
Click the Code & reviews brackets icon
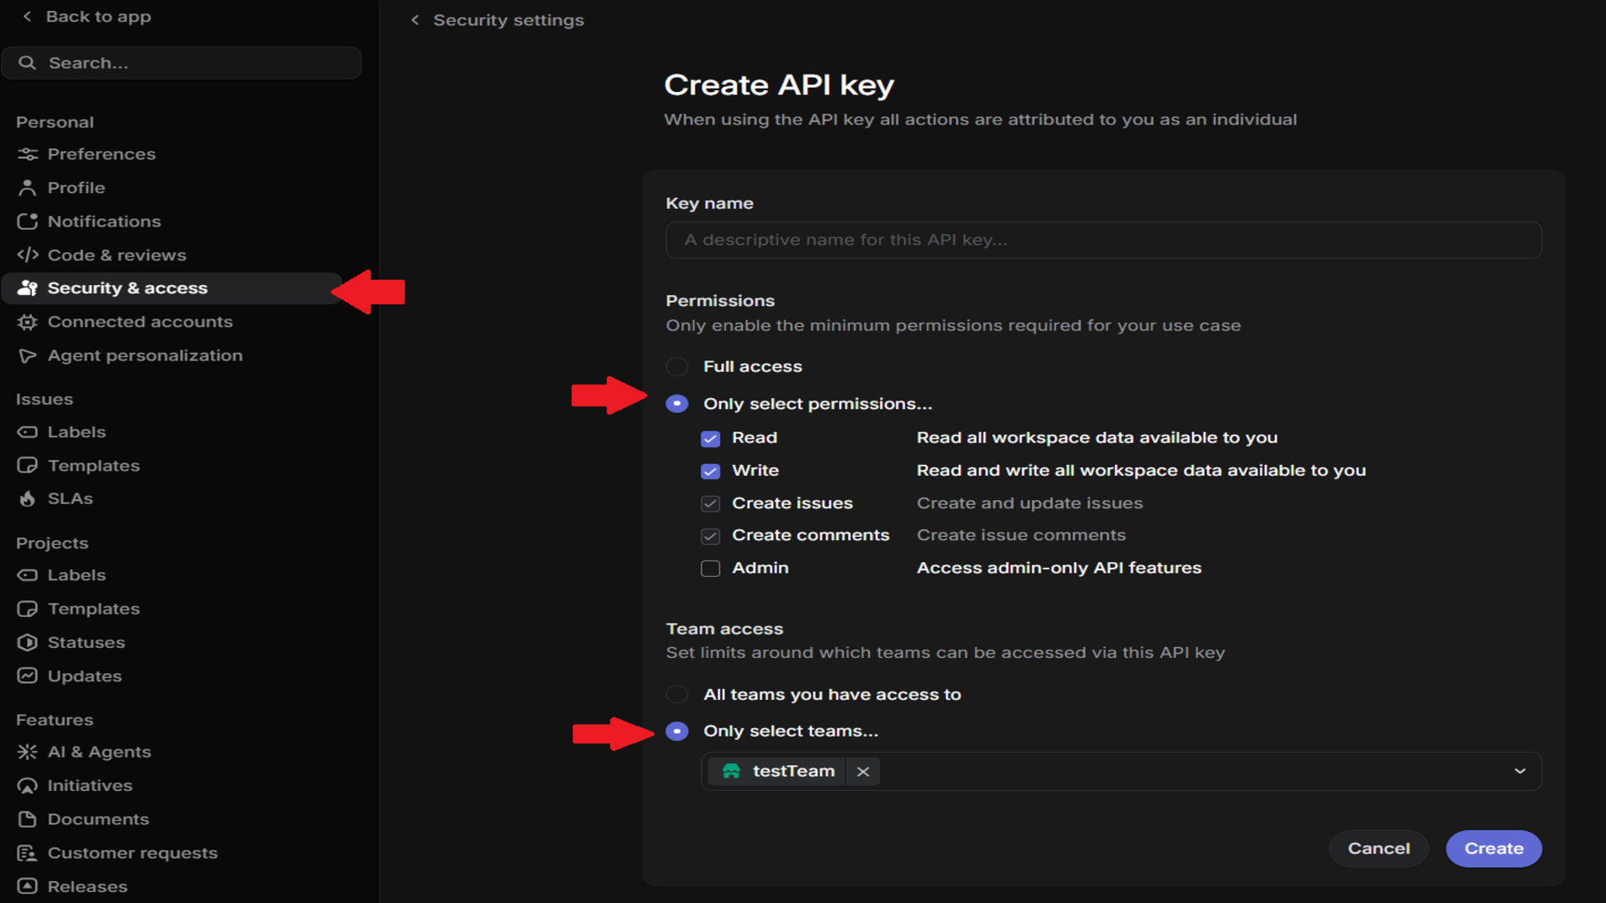28,254
